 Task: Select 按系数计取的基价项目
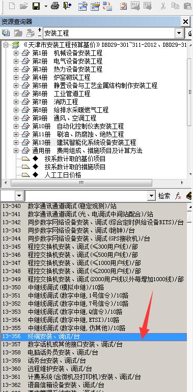click(75, 159)
